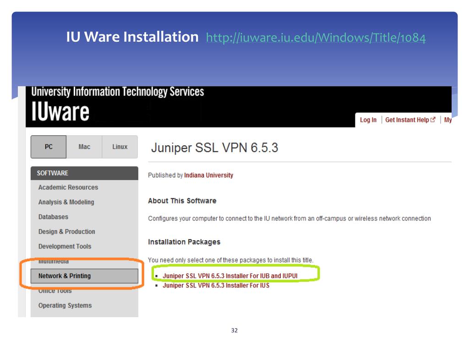Select the Network & Printing category
469x352 pixels.
[84, 276]
